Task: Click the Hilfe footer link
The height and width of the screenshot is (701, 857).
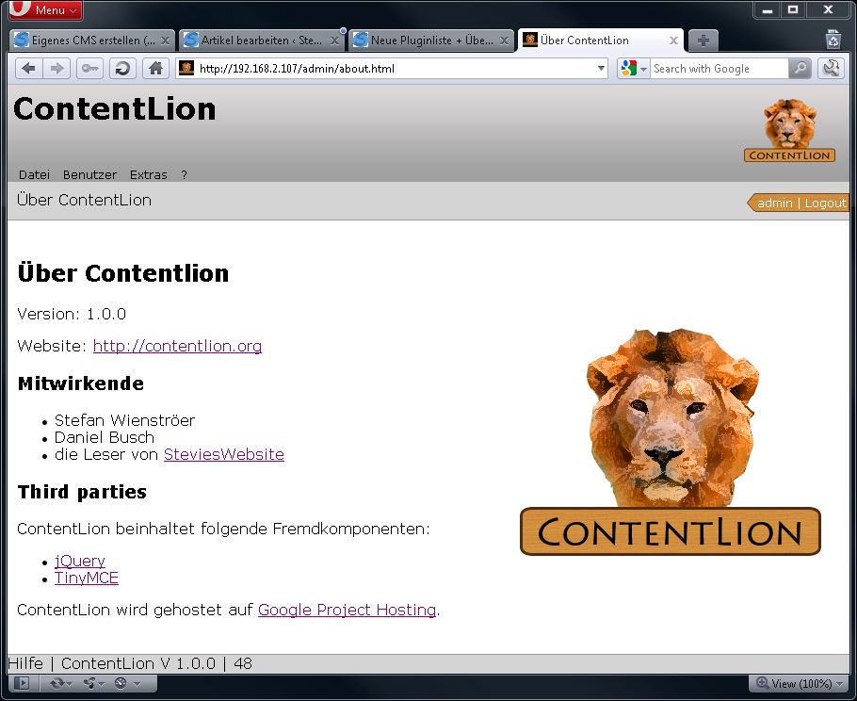Action: (25, 663)
